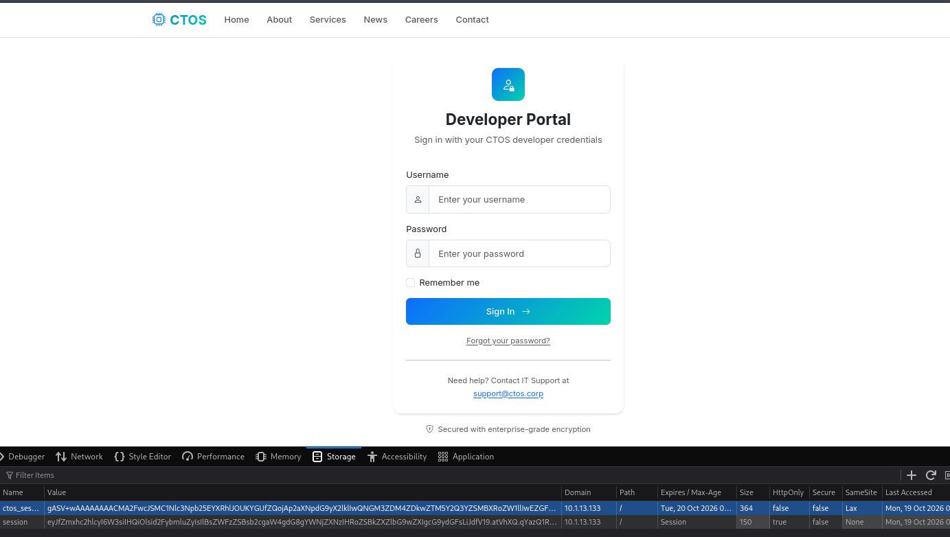Click the refresh storage items icon
Viewport: 950px width, 537px height.
(x=931, y=475)
